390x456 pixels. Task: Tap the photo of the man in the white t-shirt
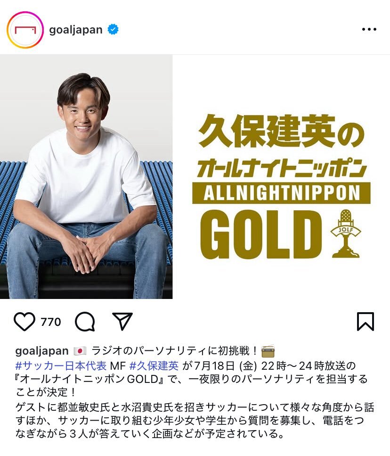86,176
